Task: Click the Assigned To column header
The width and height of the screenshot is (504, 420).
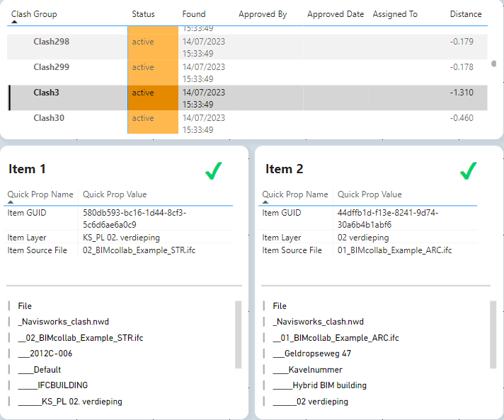Action: [395, 14]
